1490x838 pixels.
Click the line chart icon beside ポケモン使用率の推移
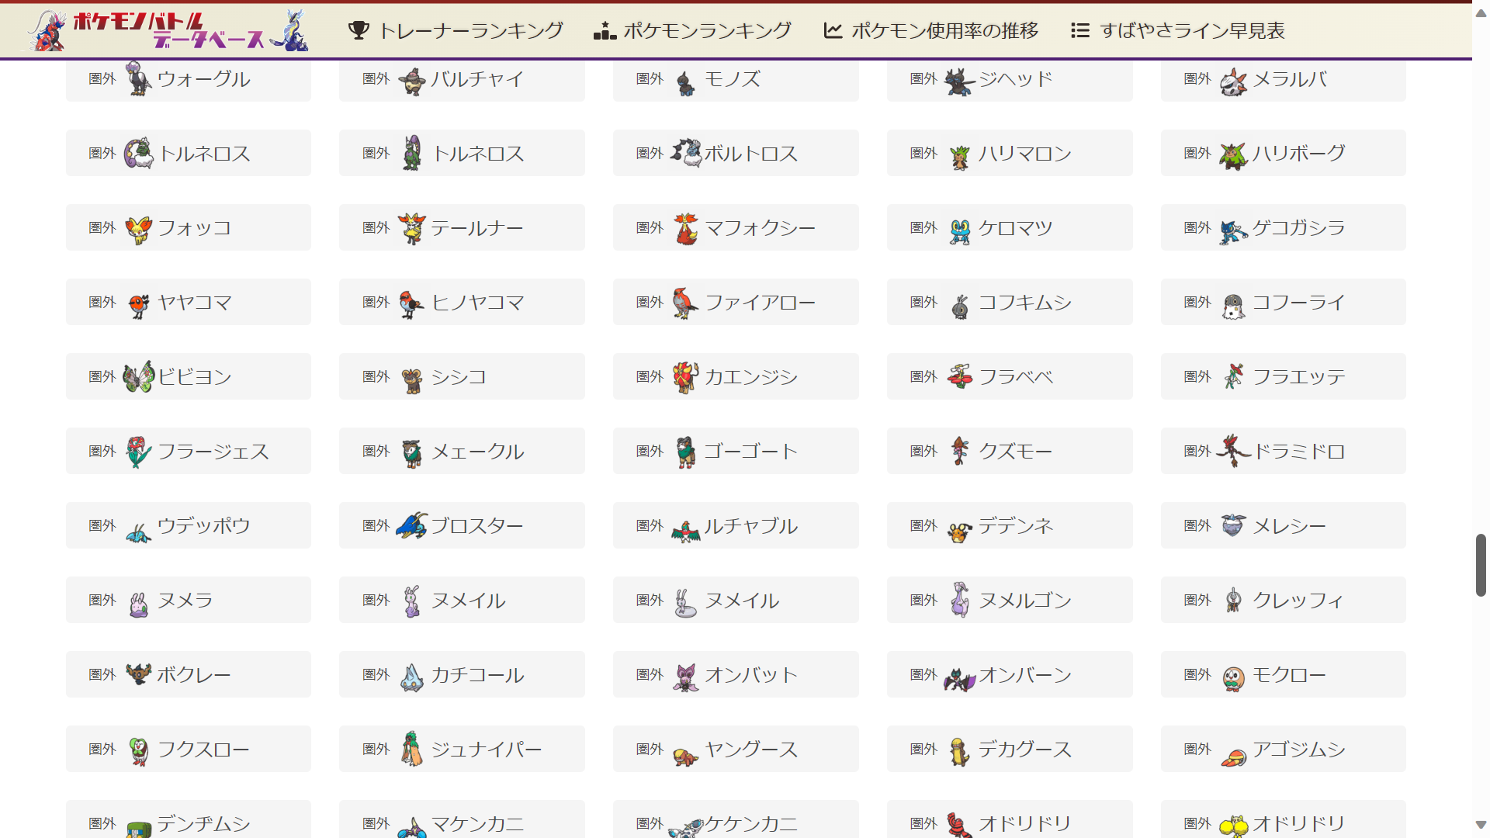click(833, 30)
